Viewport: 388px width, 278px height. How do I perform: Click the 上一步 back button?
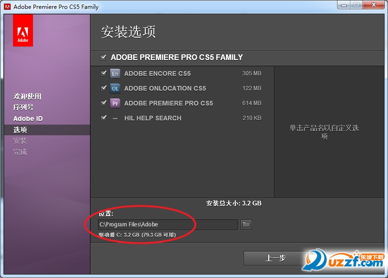(x=275, y=258)
